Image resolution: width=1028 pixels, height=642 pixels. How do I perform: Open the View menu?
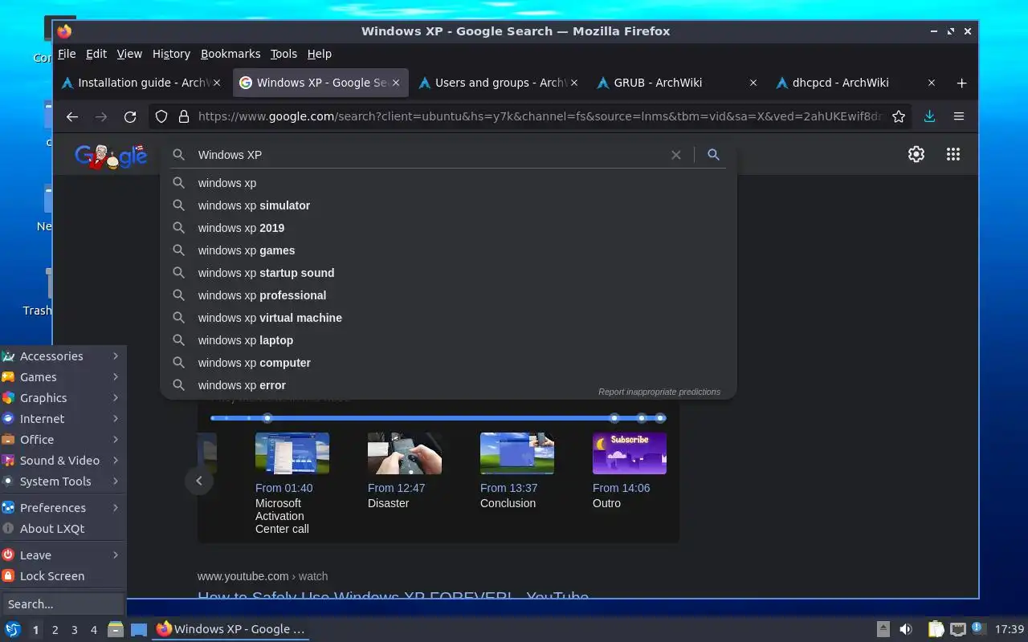pos(129,54)
